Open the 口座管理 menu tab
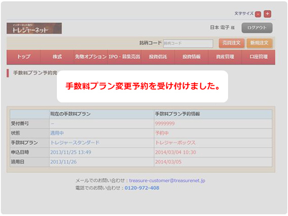The height and width of the screenshot is (216, 288). tap(259, 57)
